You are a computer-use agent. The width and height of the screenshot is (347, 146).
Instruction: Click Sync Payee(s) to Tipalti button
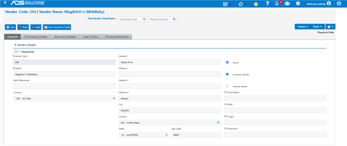(57, 27)
